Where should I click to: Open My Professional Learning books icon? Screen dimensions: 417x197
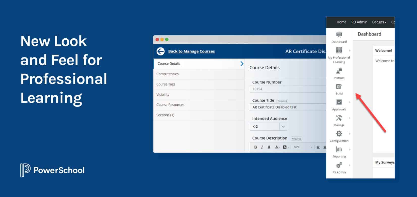click(x=339, y=50)
